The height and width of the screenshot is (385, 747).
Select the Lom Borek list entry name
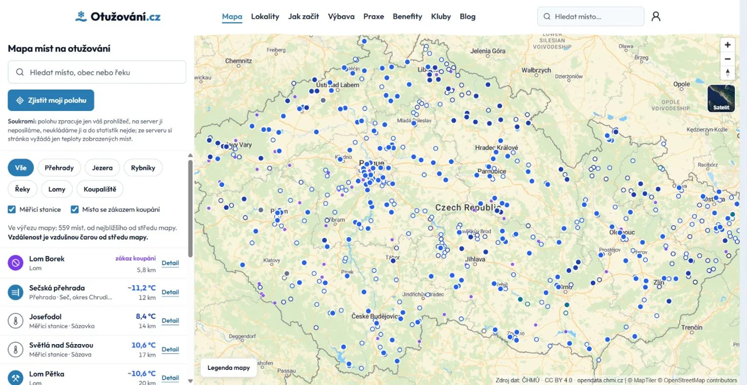[x=47, y=259]
